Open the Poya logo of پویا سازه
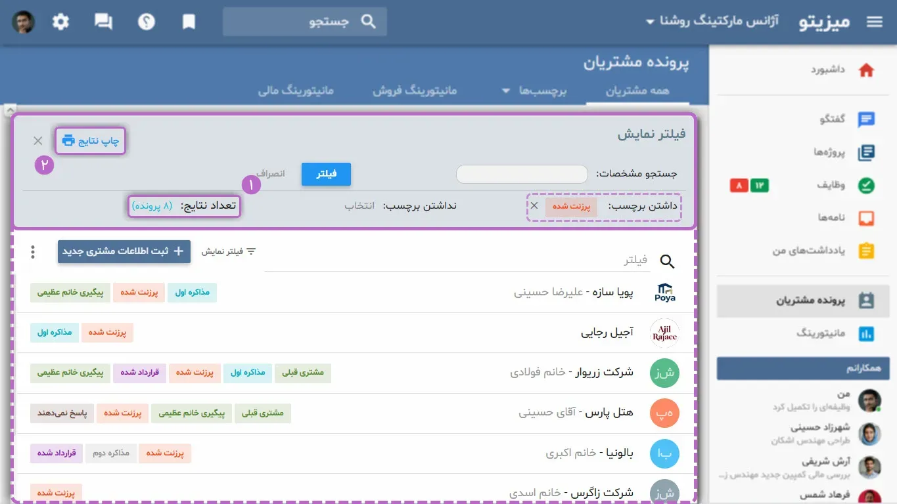Image resolution: width=897 pixels, height=504 pixels. point(664,293)
